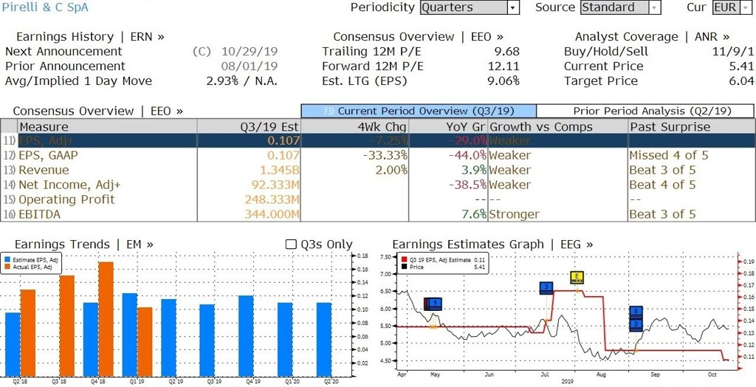Screen dimensions: 756x387
Task: Open Earnings Trends EM link
Action: (x=84, y=244)
